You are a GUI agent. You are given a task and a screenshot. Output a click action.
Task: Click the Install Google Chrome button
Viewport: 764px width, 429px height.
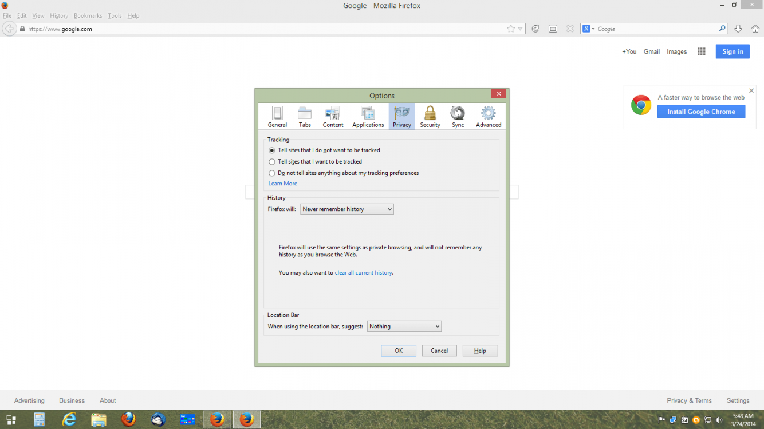click(x=701, y=112)
